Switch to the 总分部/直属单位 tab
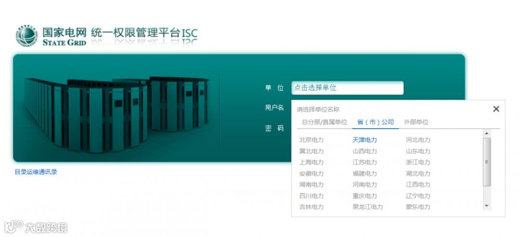Viewport: 520px width, 237px height. point(324,122)
